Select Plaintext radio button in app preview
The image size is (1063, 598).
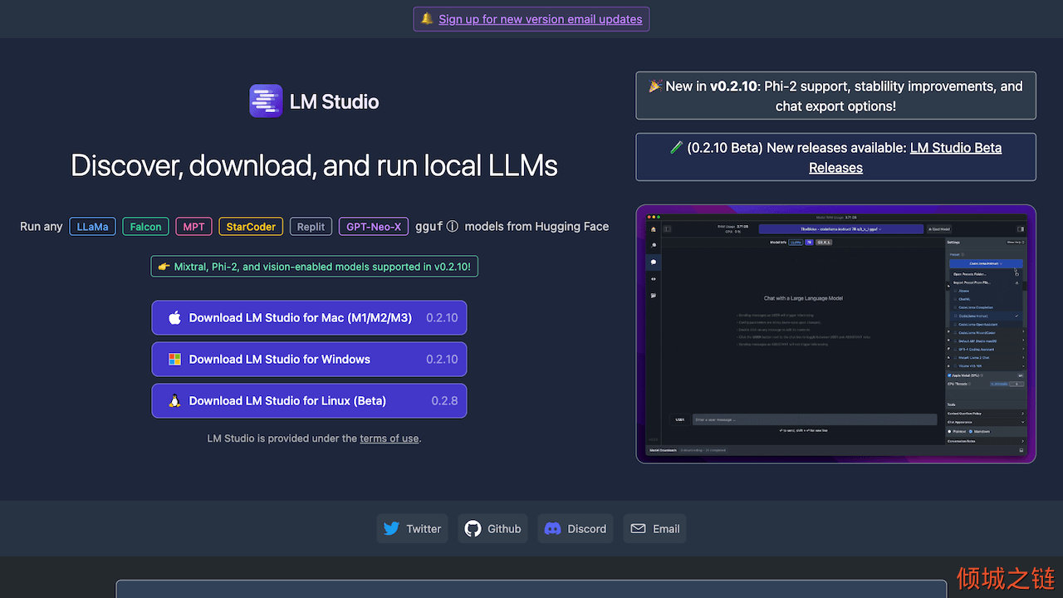tap(949, 431)
